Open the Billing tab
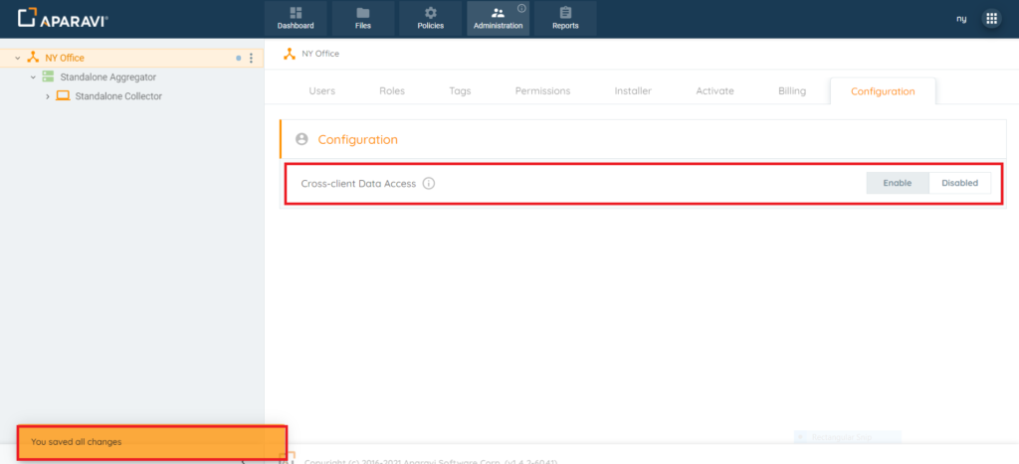This screenshot has height=464, width=1019. click(792, 90)
